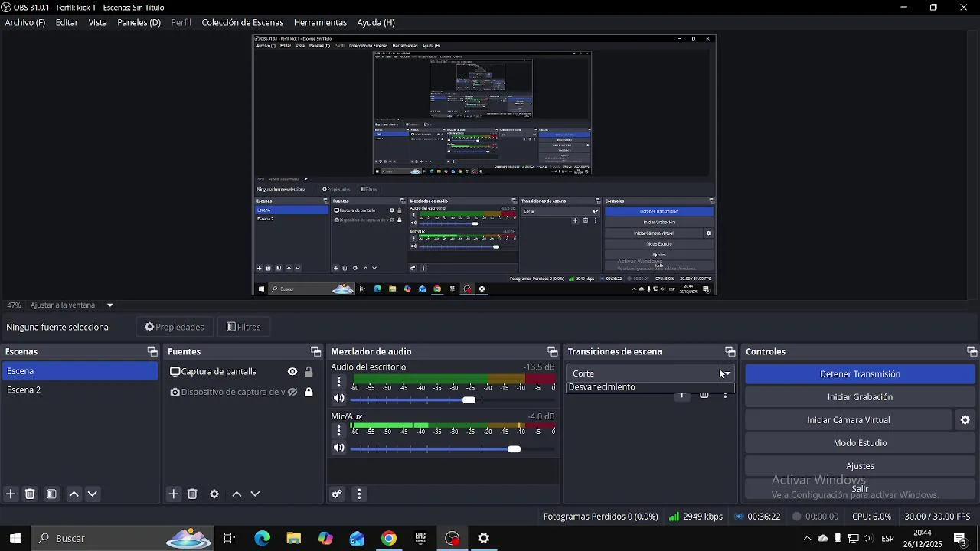
Task: Select the Escena scene in the list
Action: coord(80,371)
